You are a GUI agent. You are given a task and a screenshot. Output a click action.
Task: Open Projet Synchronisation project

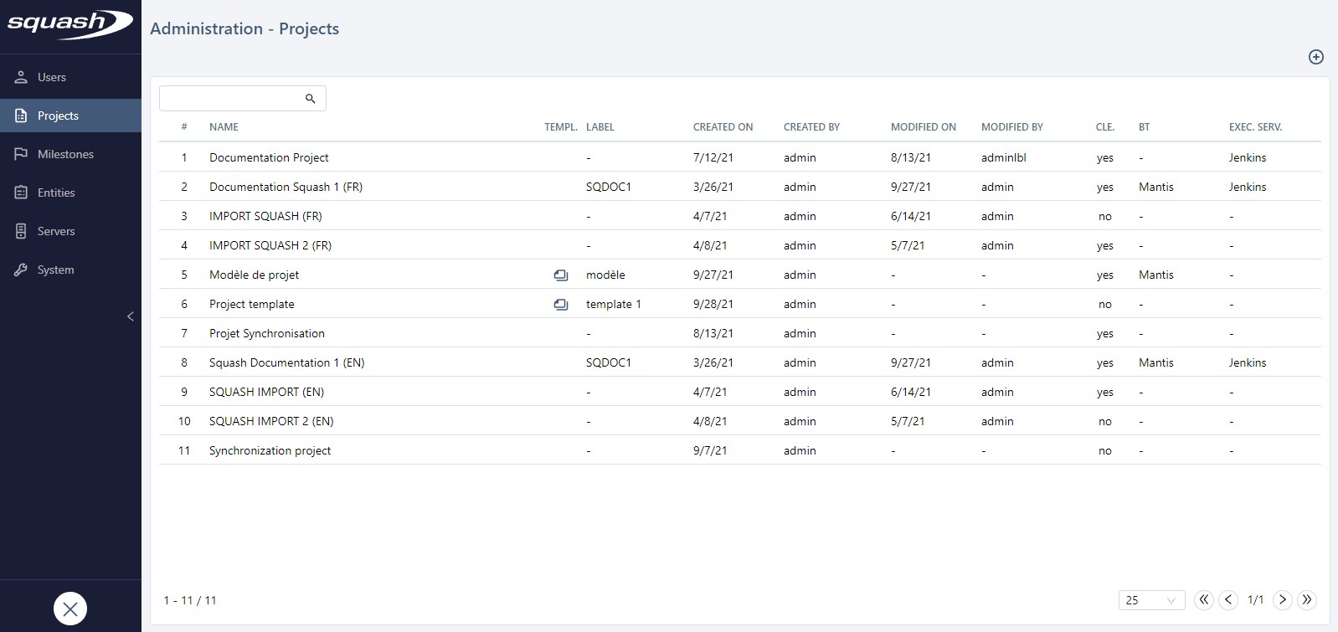[x=267, y=333]
